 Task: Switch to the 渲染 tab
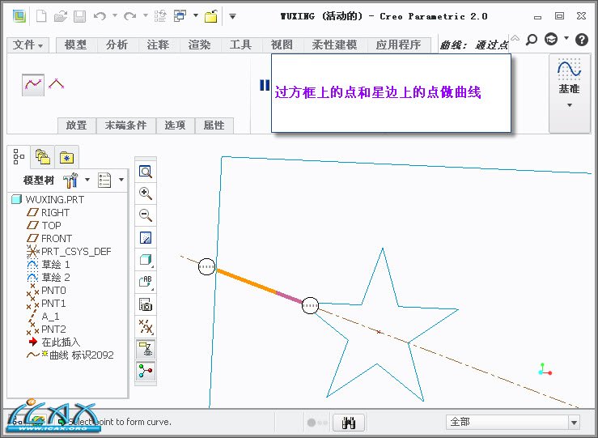pyautogui.click(x=199, y=45)
